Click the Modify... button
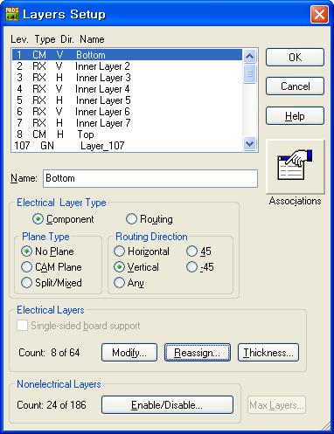334x434 pixels. tap(129, 353)
